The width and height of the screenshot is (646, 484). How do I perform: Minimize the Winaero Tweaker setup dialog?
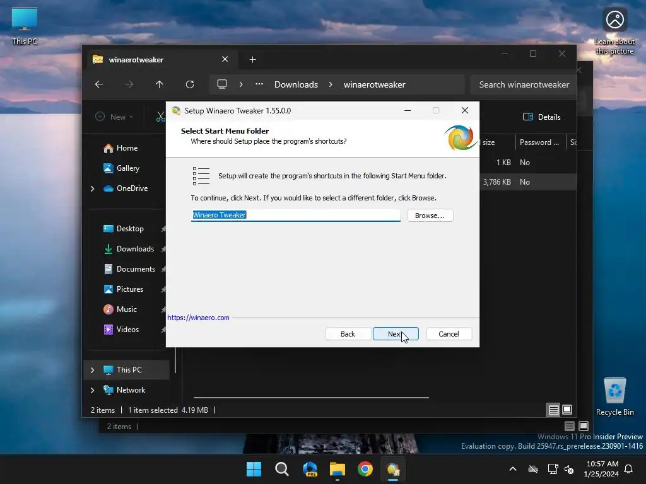408,110
